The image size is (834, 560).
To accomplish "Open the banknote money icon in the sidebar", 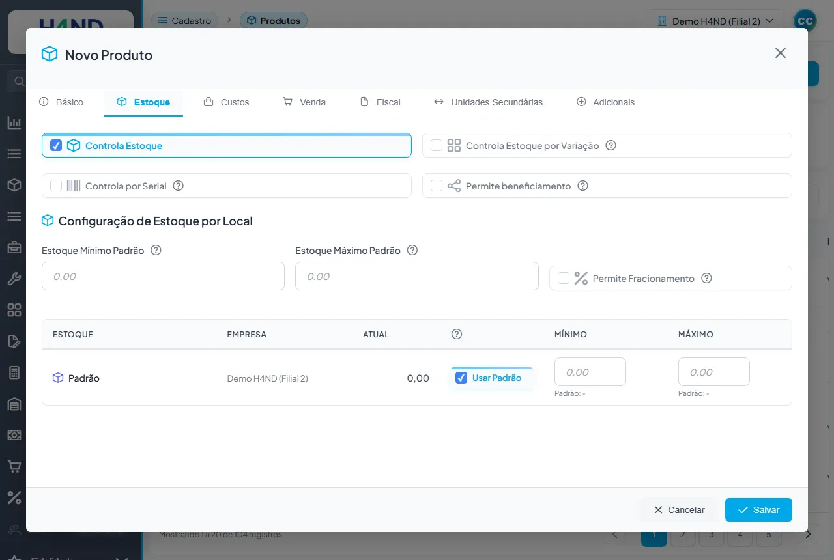I will click(14, 435).
